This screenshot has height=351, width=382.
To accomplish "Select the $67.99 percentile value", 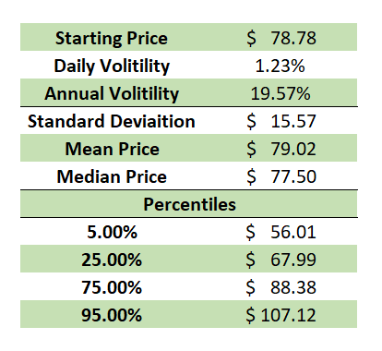I will coord(281,260).
